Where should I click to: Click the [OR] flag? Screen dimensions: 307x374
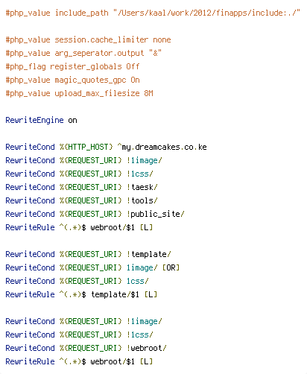(171, 267)
